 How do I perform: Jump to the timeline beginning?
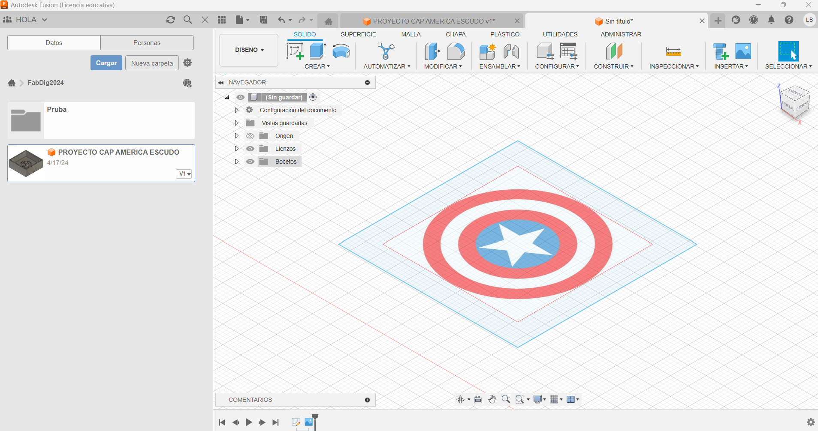222,422
